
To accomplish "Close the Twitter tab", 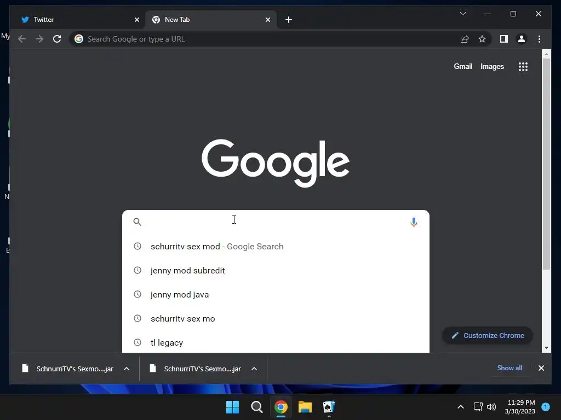I will 136,20.
